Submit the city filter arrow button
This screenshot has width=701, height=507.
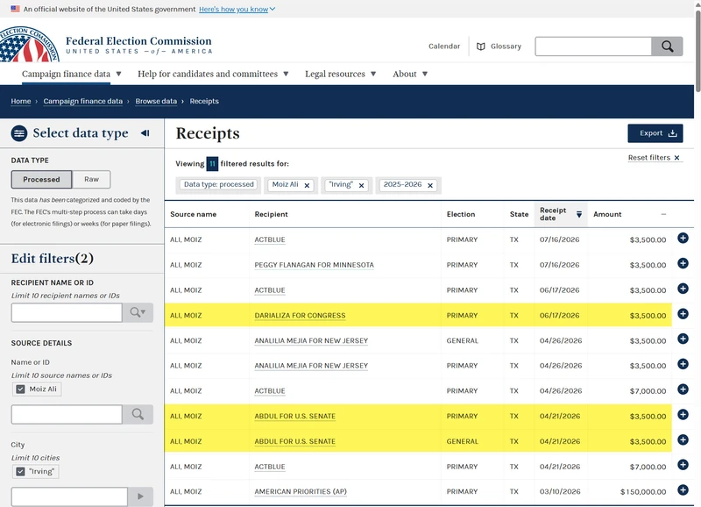[140, 496]
